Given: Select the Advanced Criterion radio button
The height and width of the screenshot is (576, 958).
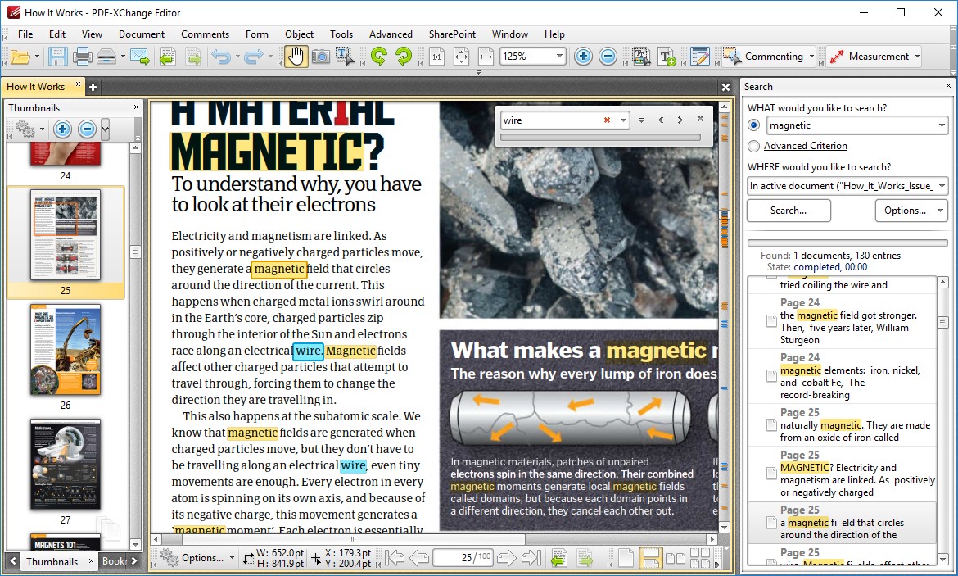Looking at the screenshot, I should 754,146.
